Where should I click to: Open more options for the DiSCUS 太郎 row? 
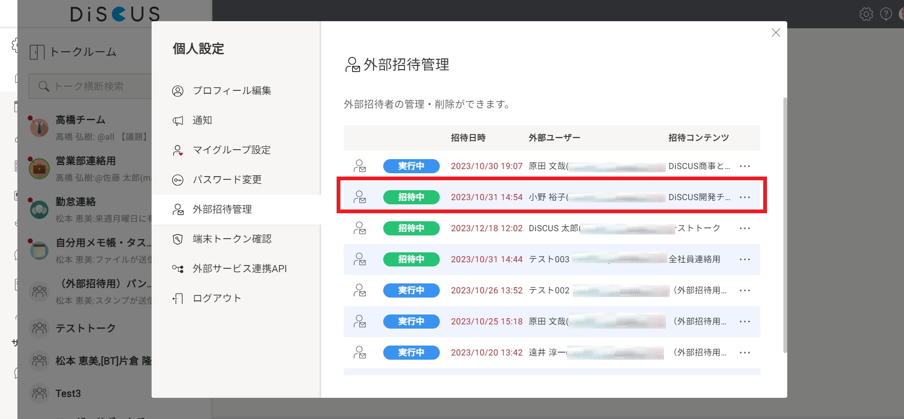pyautogui.click(x=745, y=228)
